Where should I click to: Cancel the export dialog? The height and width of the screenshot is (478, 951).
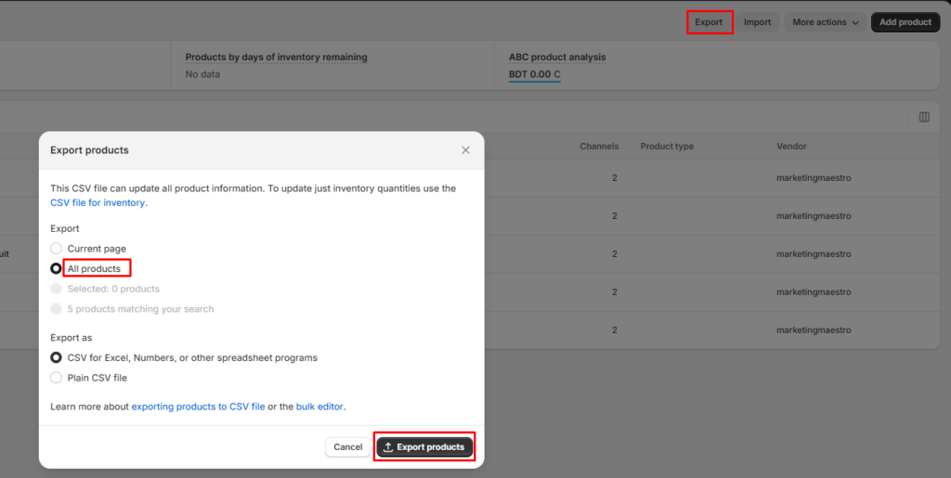point(347,447)
